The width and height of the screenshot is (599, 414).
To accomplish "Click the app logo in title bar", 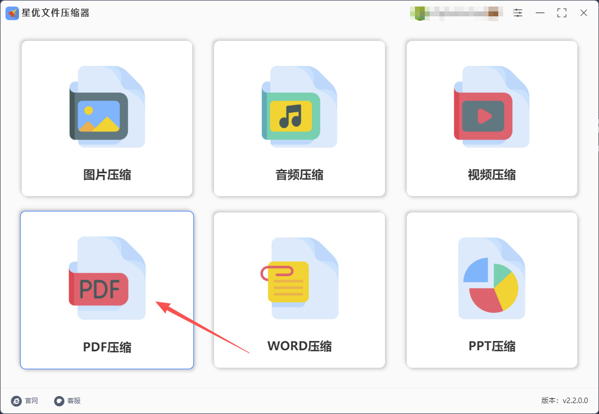I will pyautogui.click(x=12, y=13).
